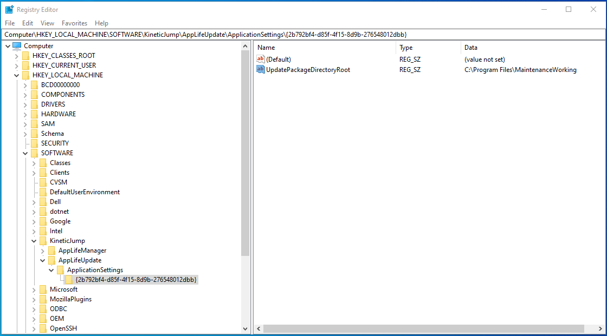Open the Help menu

click(101, 23)
